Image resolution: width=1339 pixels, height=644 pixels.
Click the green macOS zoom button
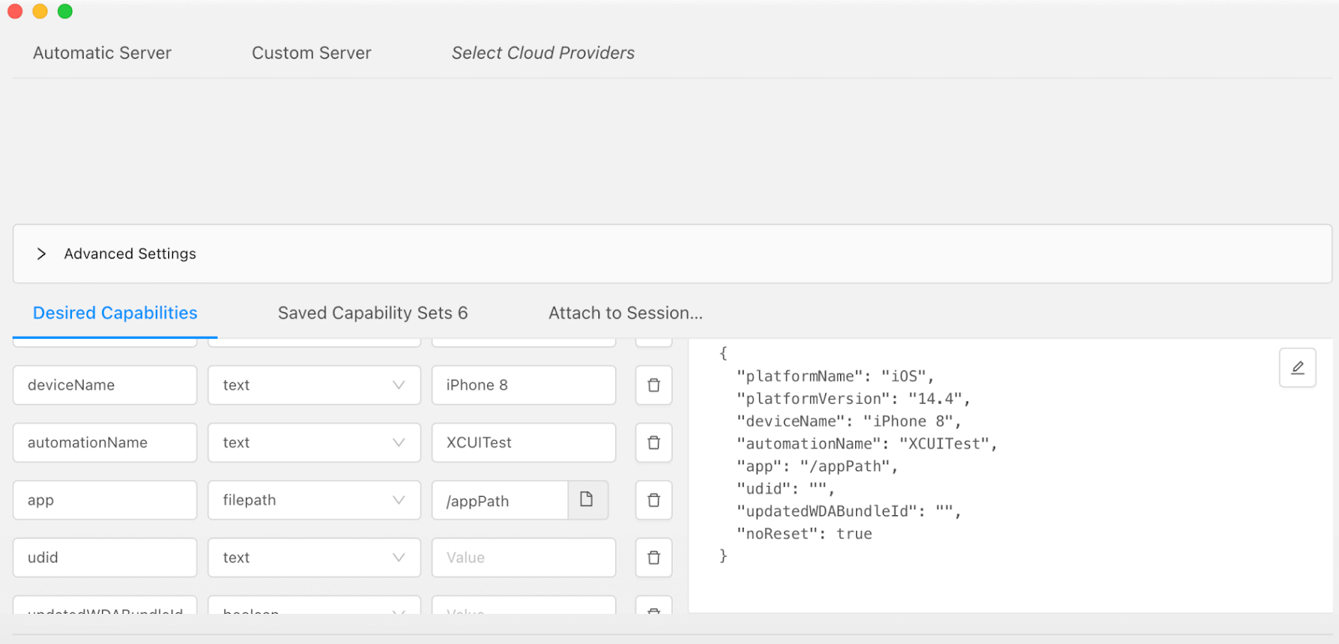coord(65,12)
